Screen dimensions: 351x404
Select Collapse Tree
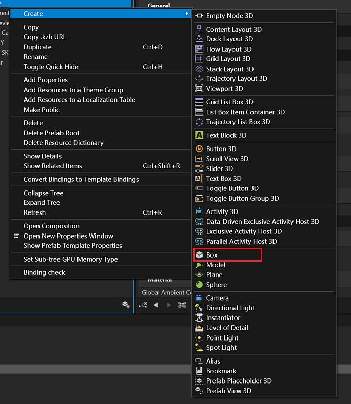[43, 193]
